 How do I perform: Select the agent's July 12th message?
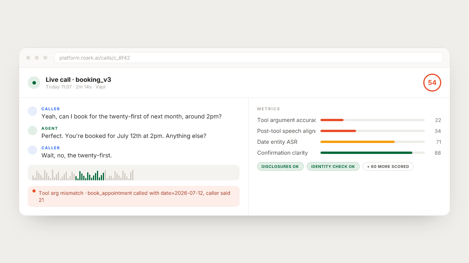tap(124, 136)
